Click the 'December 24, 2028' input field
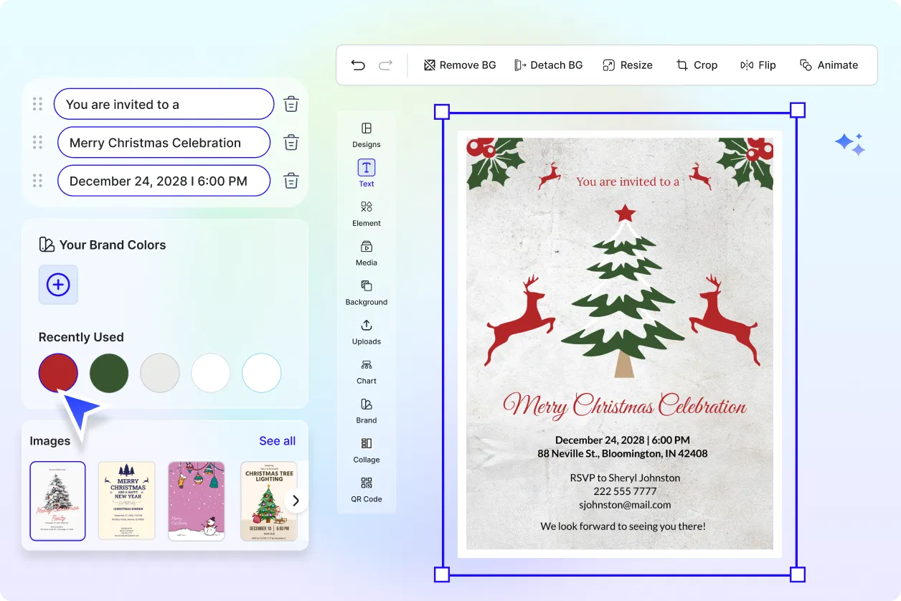The image size is (901, 601). (164, 181)
